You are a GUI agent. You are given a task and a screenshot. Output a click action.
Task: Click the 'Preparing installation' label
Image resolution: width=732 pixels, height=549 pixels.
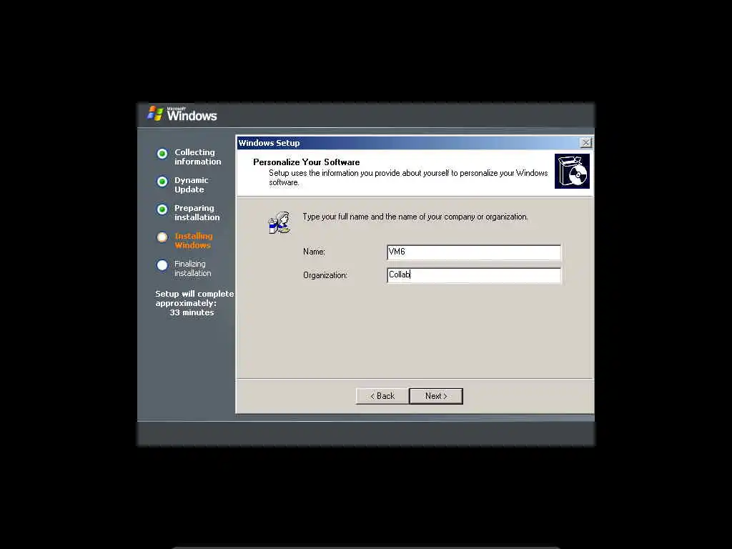pyautogui.click(x=197, y=212)
